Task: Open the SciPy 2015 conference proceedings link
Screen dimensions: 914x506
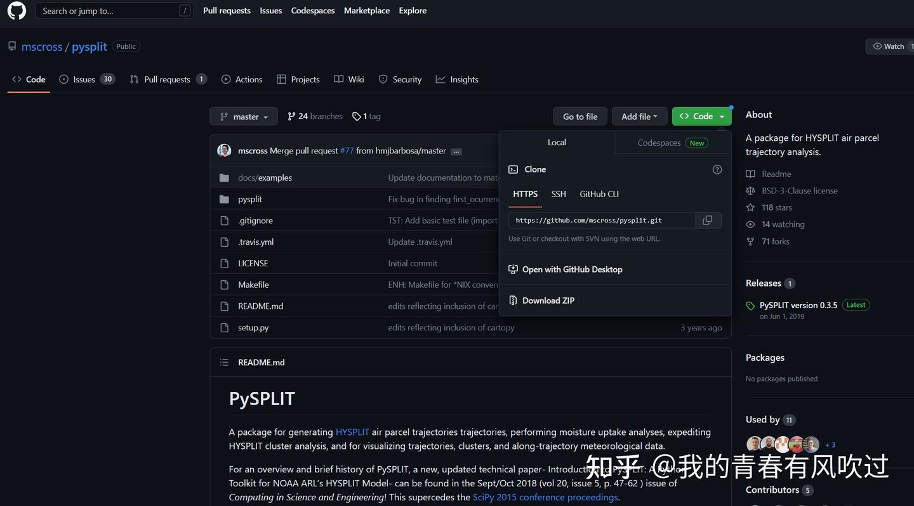Action: click(545, 497)
